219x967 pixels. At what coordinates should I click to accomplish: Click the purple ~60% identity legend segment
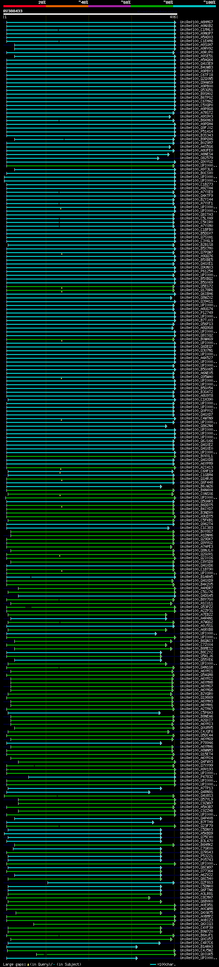coord(109,6)
